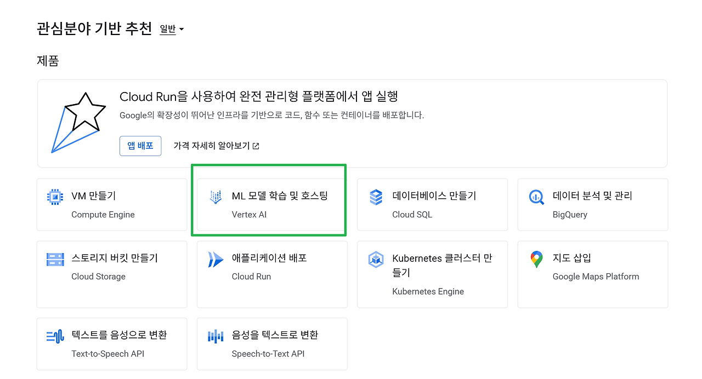
Task: Click the Compute Engine chip icon
Action: pyautogui.click(x=55, y=197)
